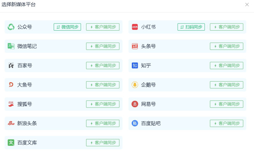Click the 公众号 green swirl icon
Viewport: 254px width, 155px height.
click(x=11, y=27)
